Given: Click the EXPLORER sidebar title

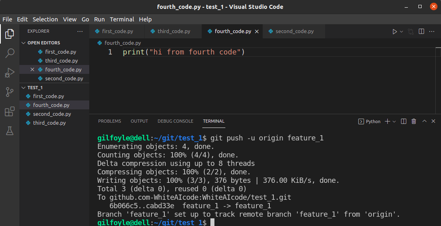Looking at the screenshot, I should coord(38,31).
